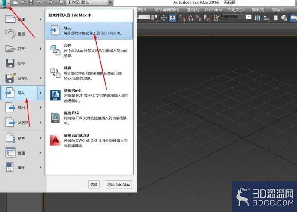297x212 pixels.
Task: Click the 退出 3ds Max button
Action: (119, 184)
